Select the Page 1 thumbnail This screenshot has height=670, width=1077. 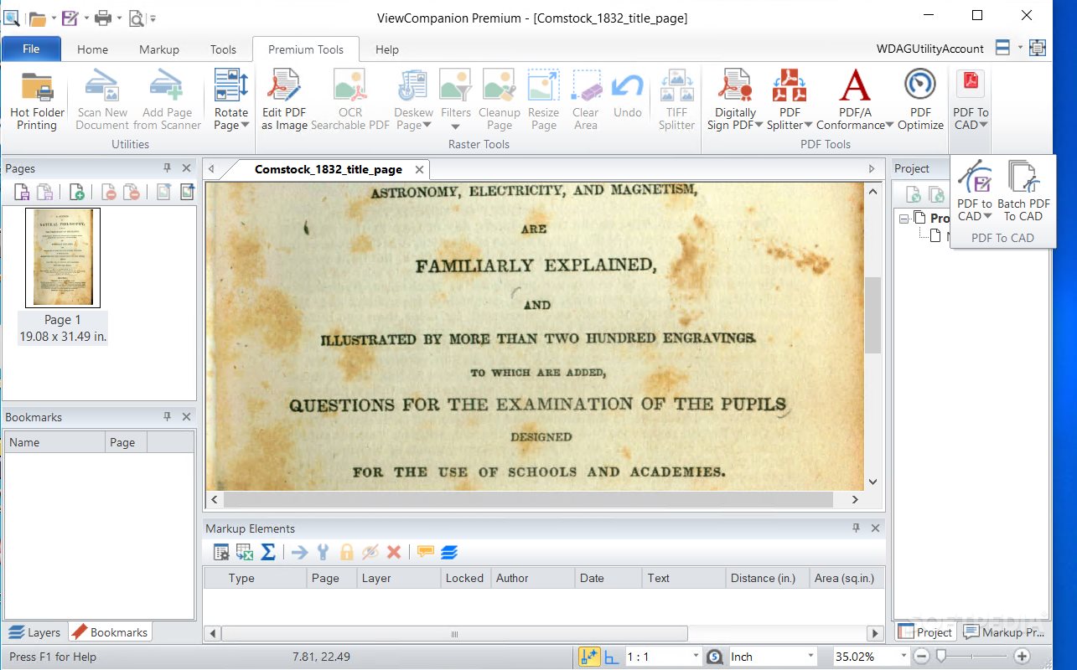tap(63, 258)
